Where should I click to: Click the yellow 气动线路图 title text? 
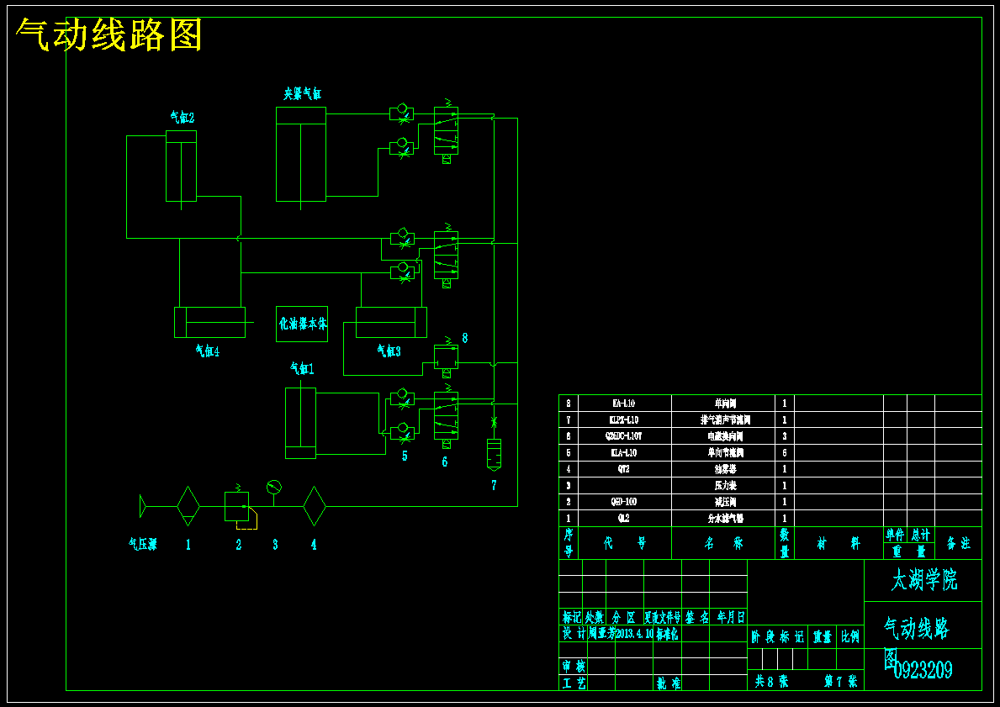[x=109, y=34]
